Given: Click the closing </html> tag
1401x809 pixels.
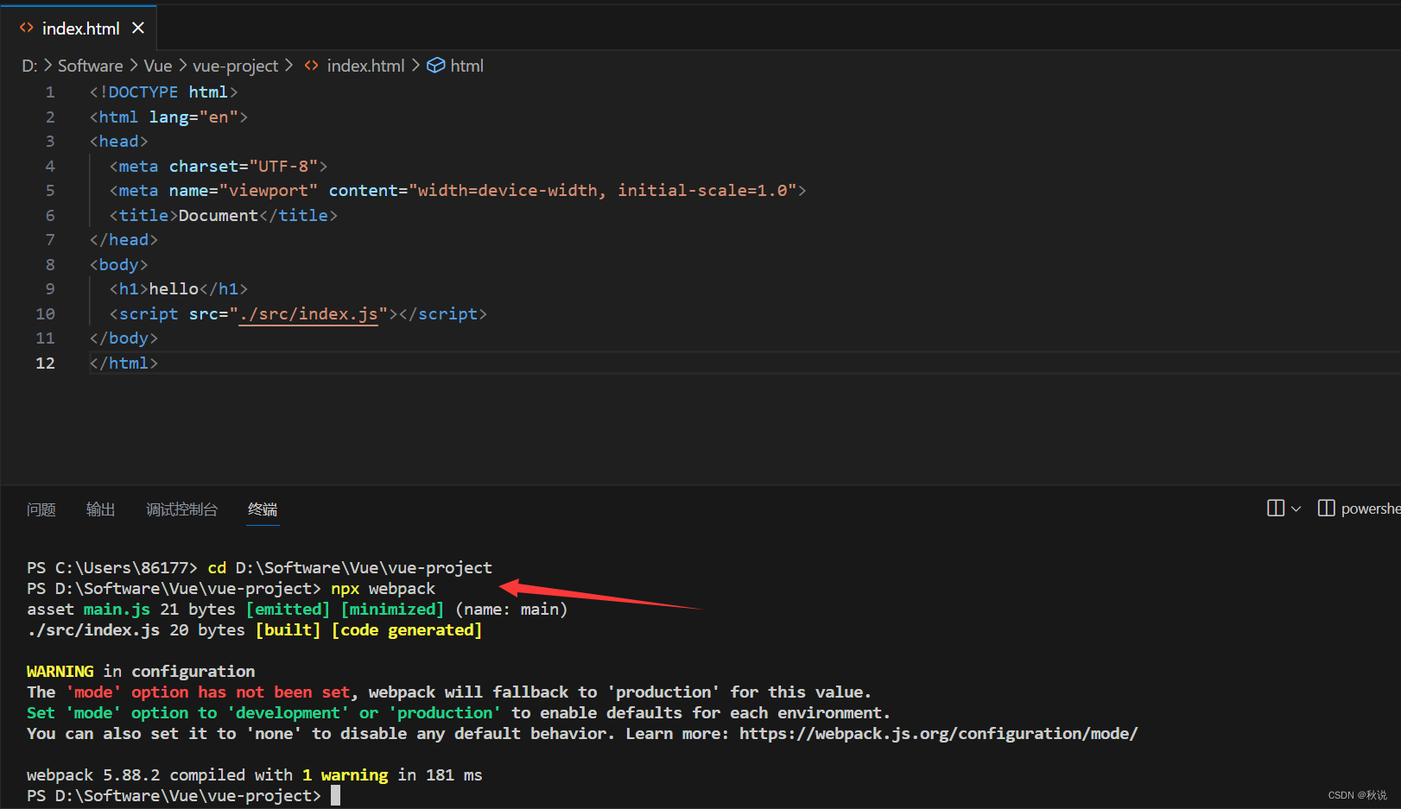Looking at the screenshot, I should tap(124, 363).
